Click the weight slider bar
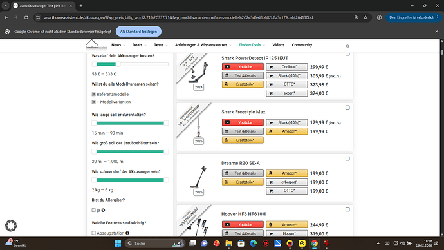This screenshot has width=444, height=250. tap(130, 180)
